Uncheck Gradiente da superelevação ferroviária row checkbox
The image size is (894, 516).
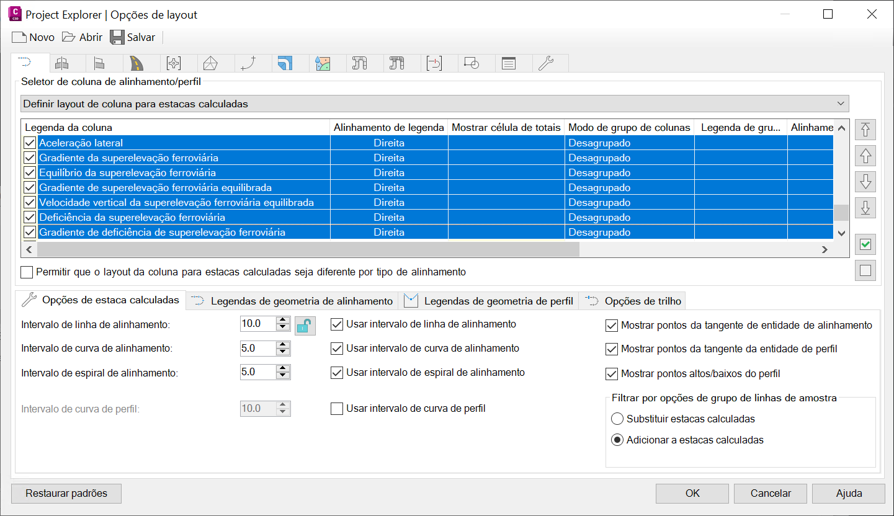pos(30,158)
